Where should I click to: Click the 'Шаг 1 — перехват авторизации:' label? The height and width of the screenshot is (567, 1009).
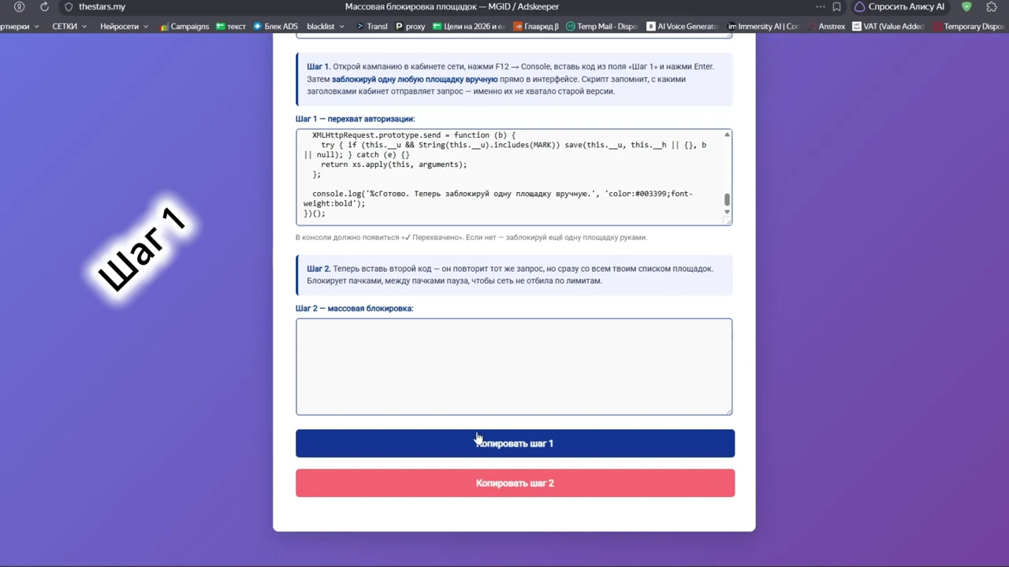(355, 119)
